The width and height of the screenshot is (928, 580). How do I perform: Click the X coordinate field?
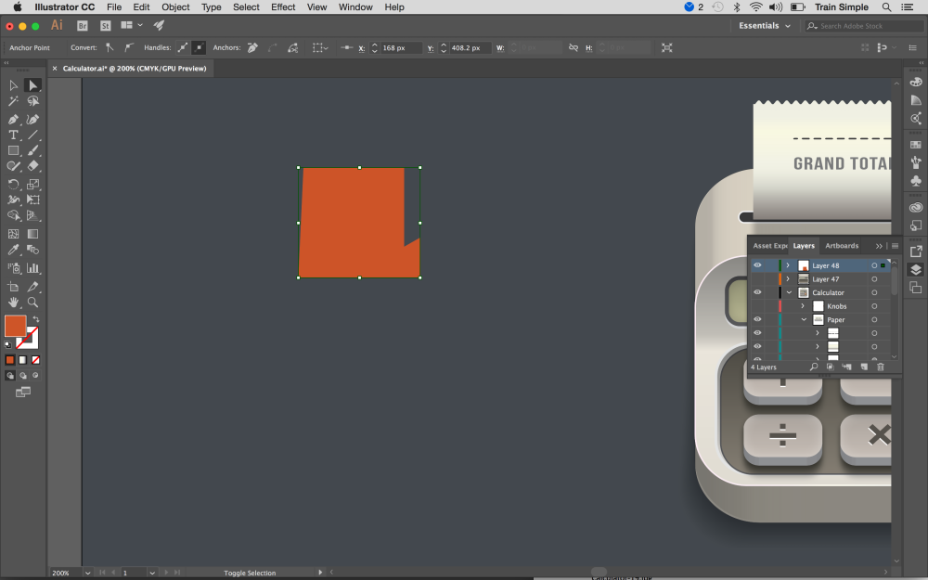pos(401,48)
